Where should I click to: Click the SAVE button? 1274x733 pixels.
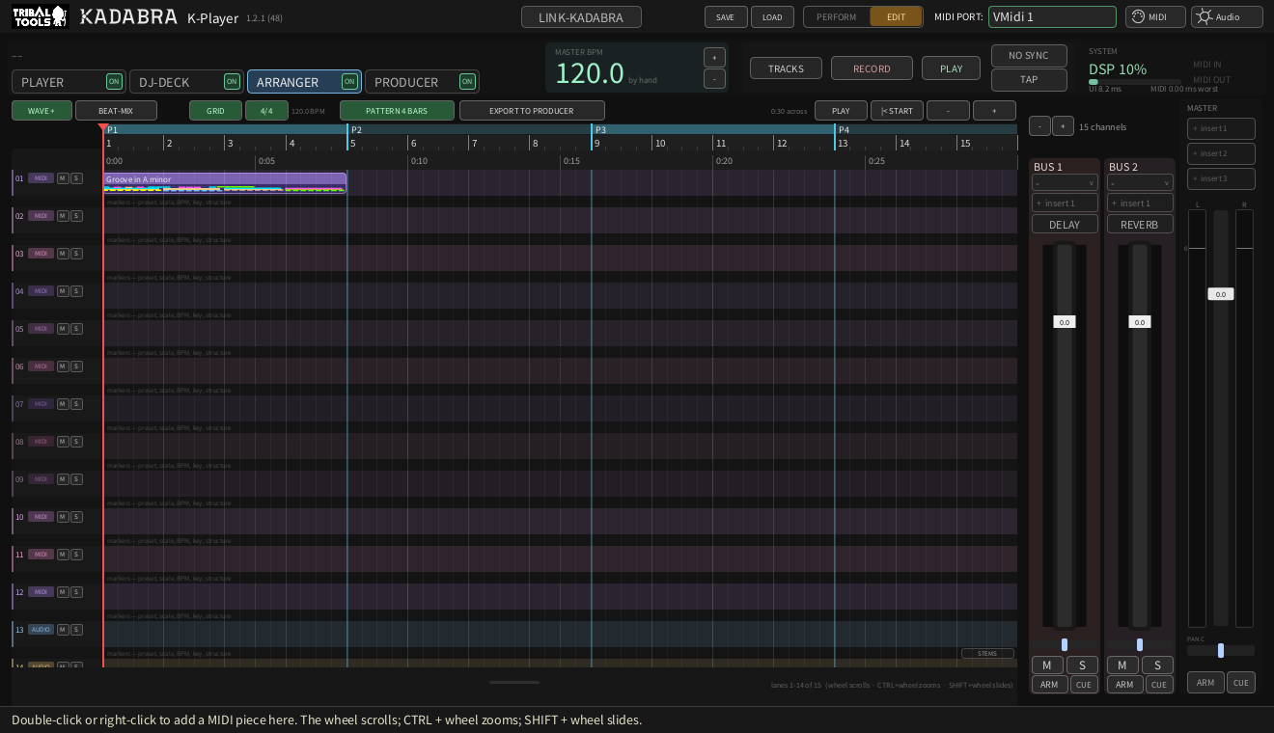[x=726, y=16]
